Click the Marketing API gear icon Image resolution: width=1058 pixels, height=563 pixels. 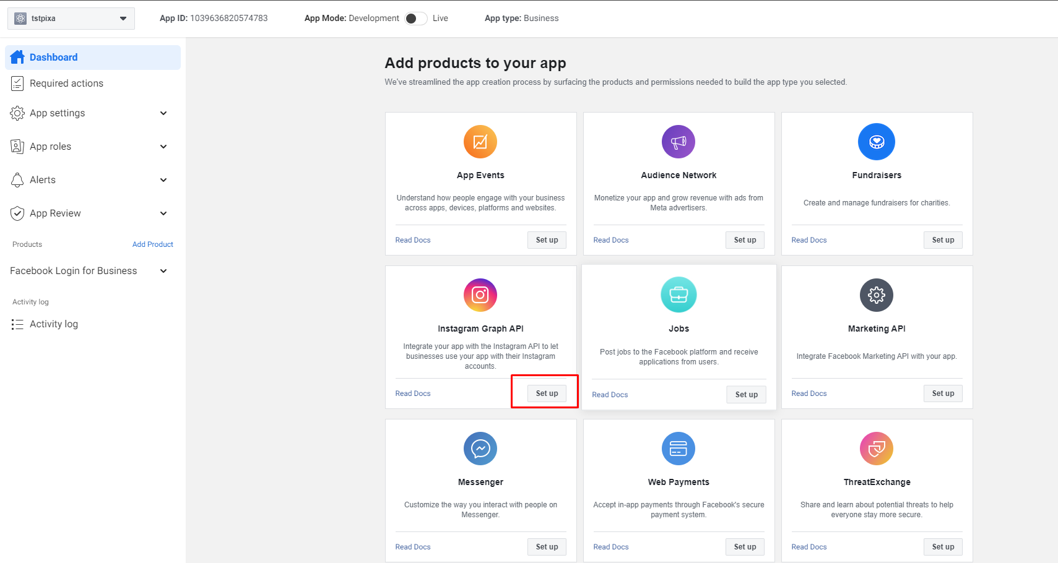[877, 295]
